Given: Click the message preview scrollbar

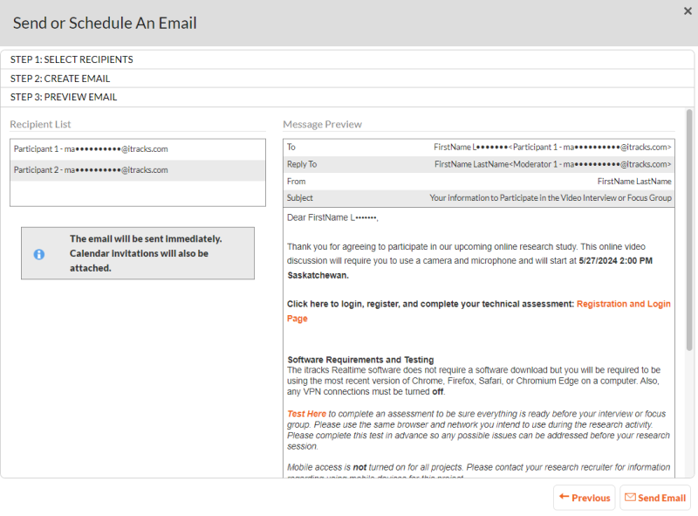Looking at the screenshot, I should pyautogui.click(x=689, y=230).
